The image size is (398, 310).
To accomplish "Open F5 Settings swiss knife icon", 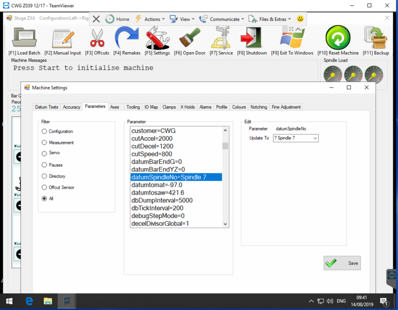I will point(157,38).
